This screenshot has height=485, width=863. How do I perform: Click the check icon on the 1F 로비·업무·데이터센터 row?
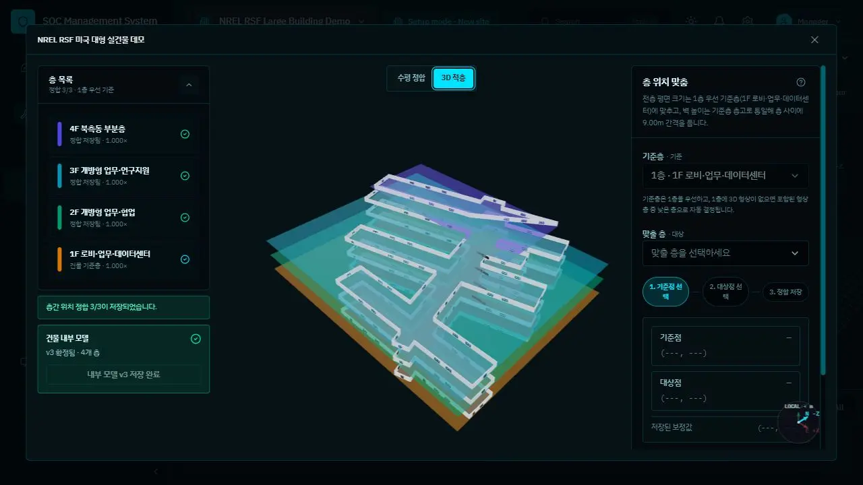tap(185, 259)
